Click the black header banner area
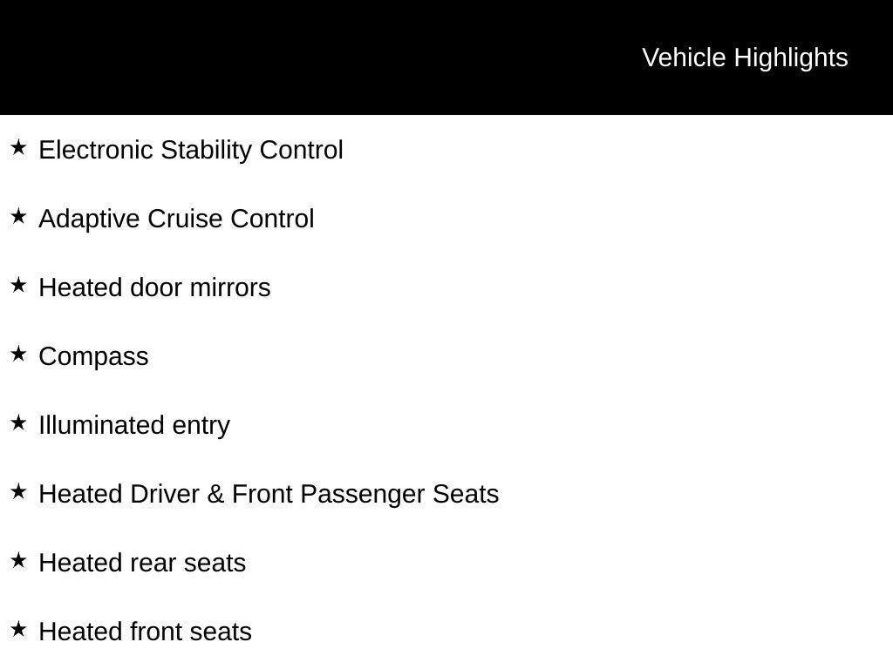This screenshot has height=669, width=893. point(446,57)
